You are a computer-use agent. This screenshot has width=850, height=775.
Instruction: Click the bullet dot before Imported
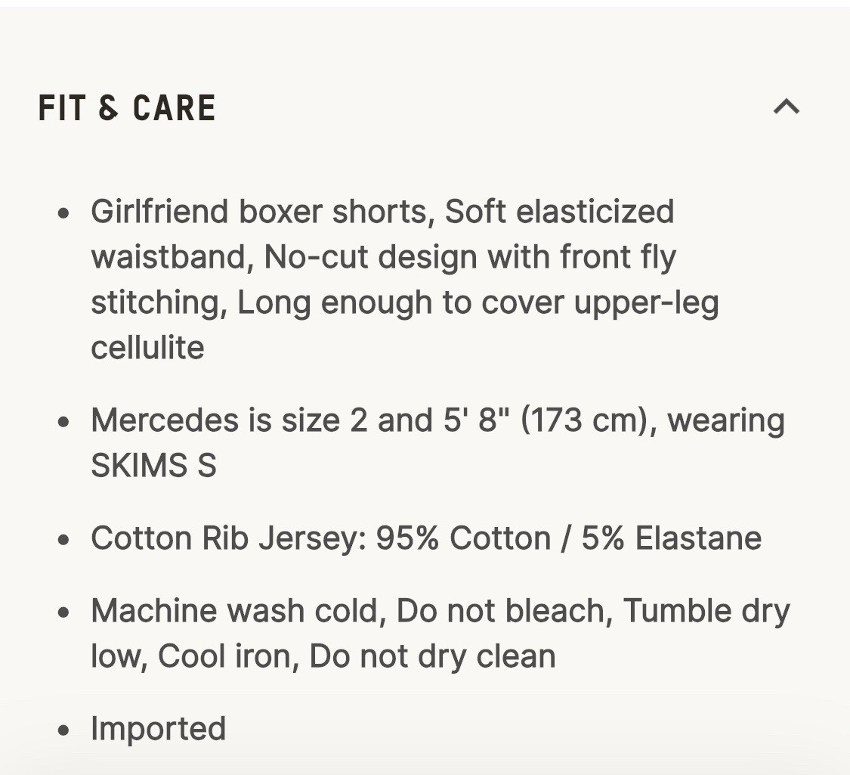click(64, 730)
